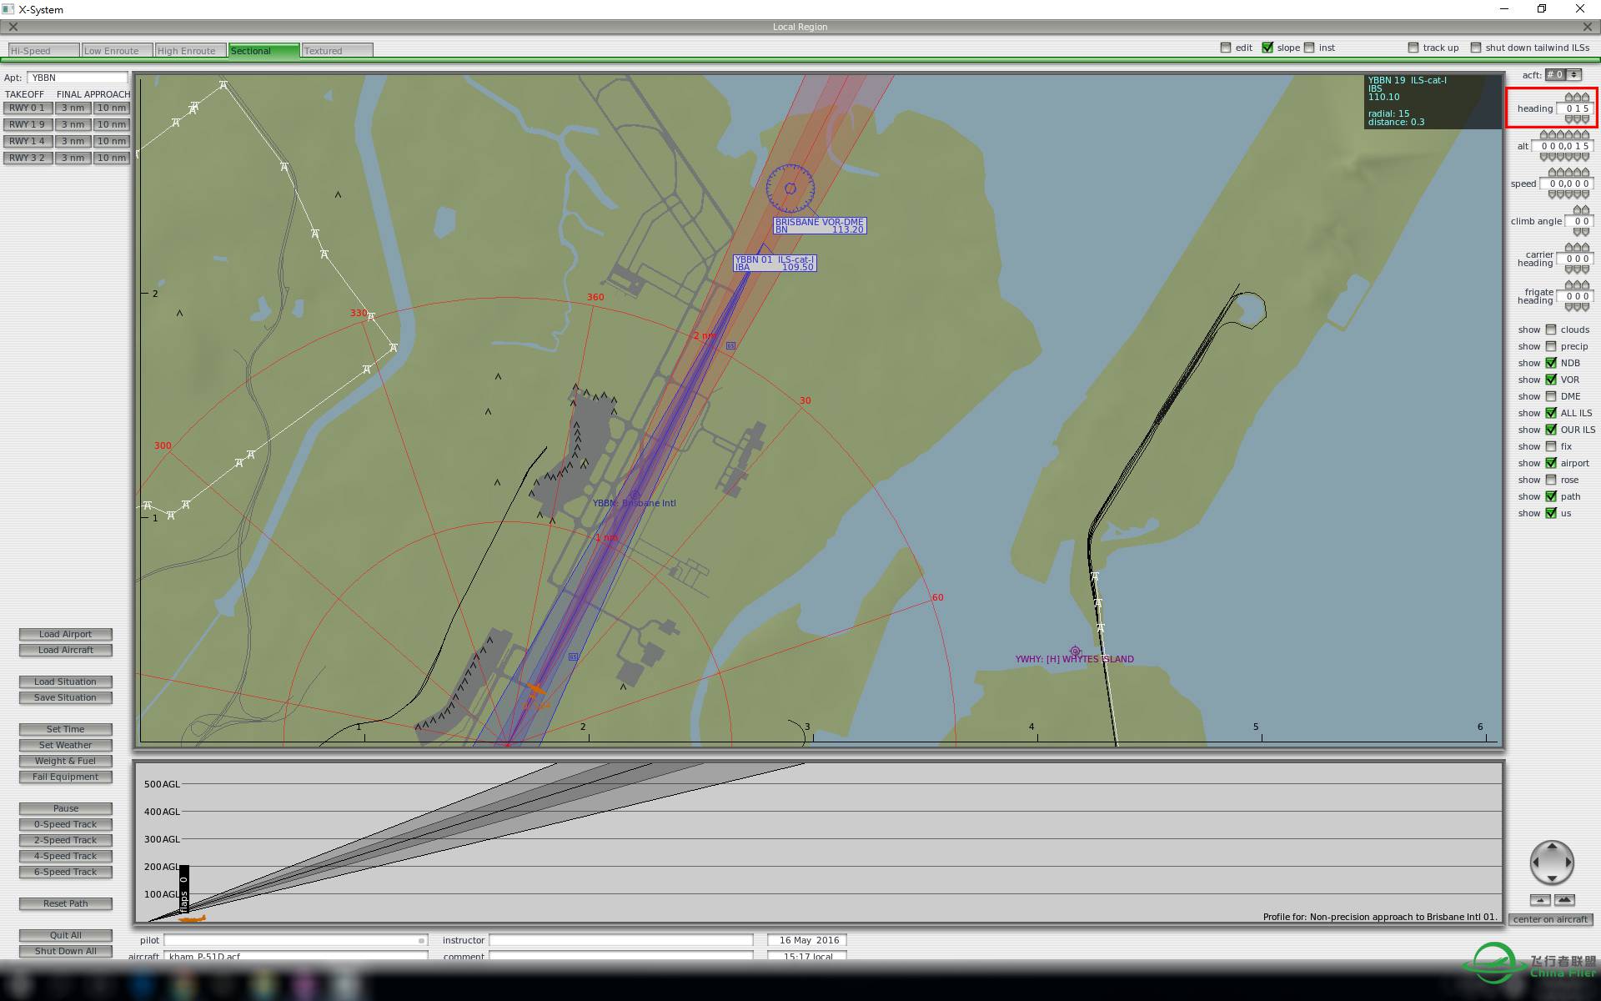Switch to the Textured map tab
Viewport: 1601px width, 1001px height.
(337, 51)
